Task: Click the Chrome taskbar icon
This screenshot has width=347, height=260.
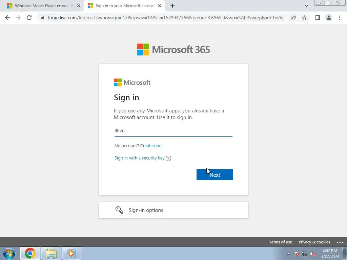Action: click(x=30, y=253)
